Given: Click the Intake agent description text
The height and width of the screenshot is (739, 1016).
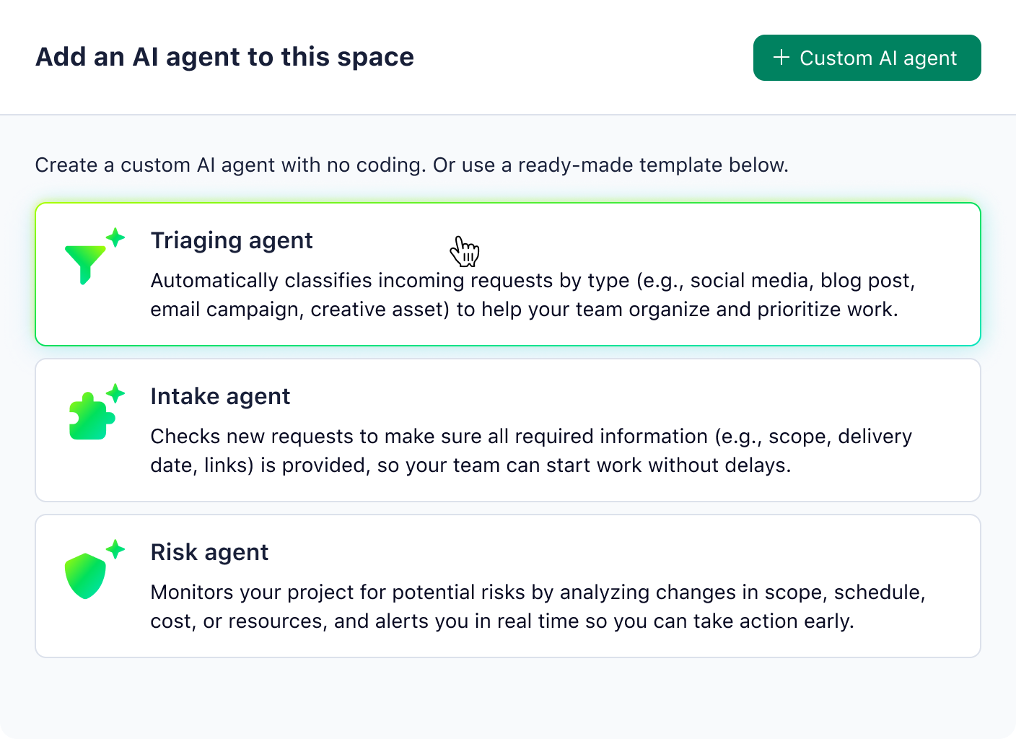Looking at the screenshot, I should pyautogui.click(x=530, y=450).
